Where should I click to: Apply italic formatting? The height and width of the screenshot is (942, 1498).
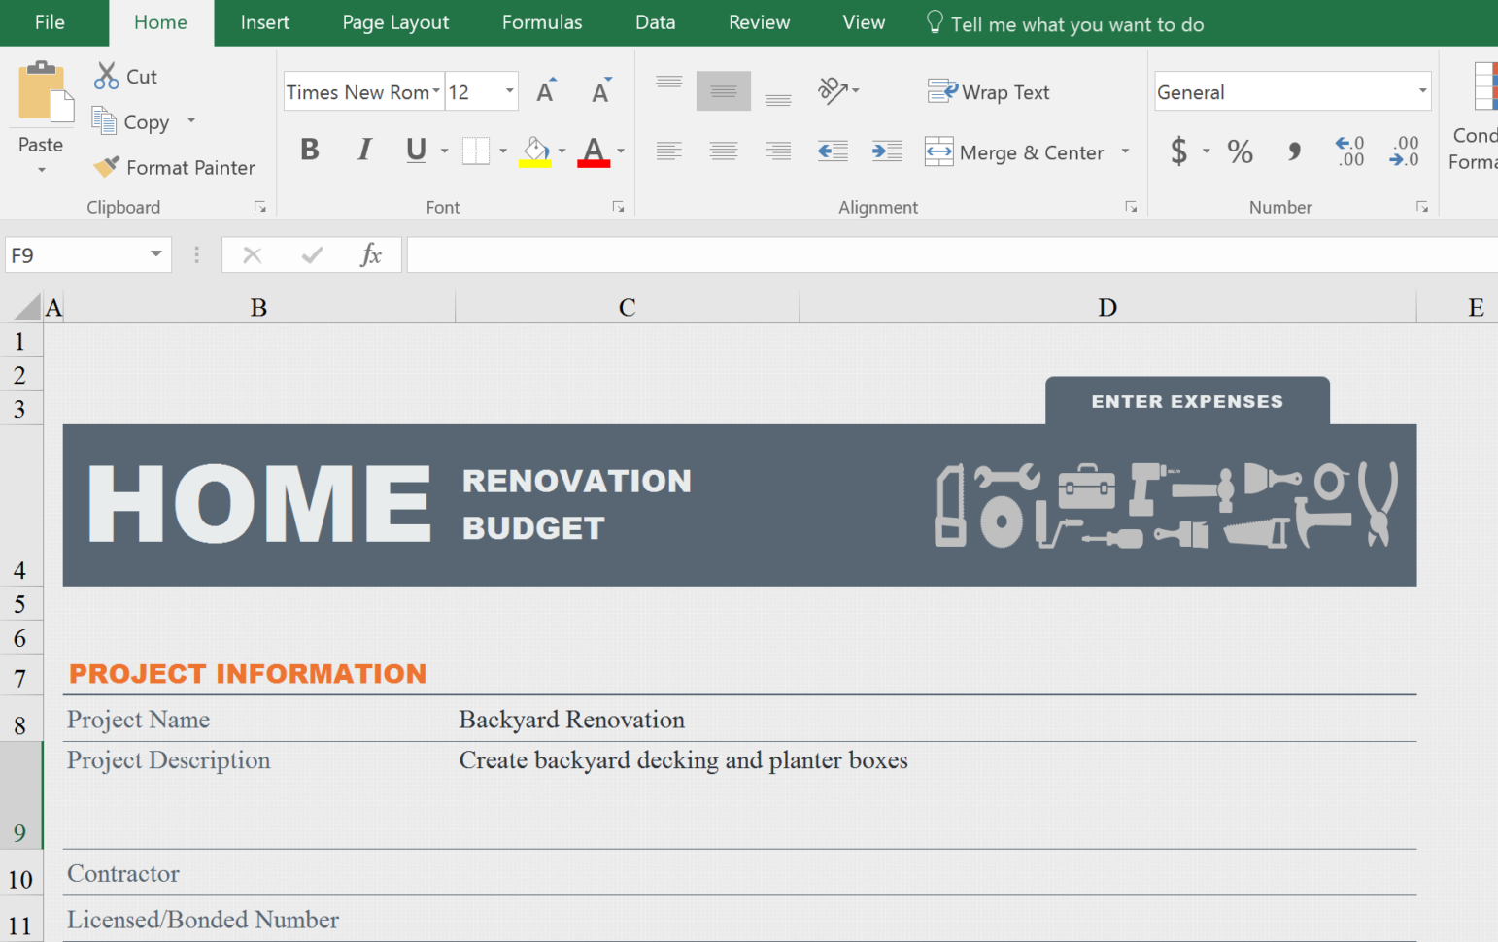click(364, 150)
